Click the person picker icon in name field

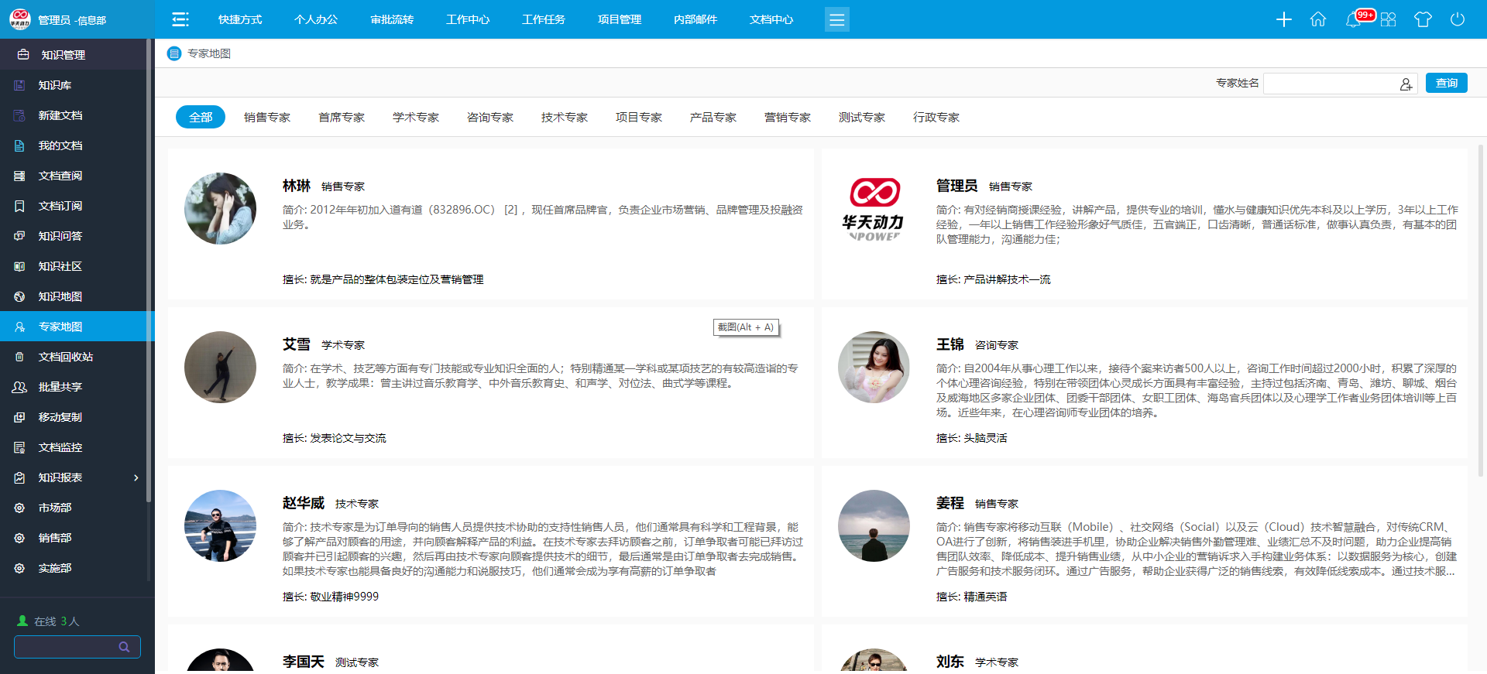click(1406, 84)
